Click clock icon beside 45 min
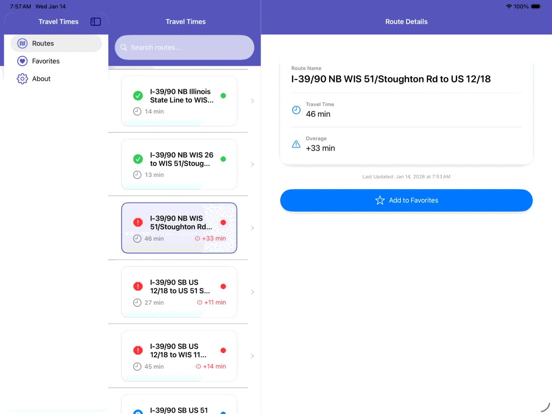Image resolution: width=552 pixels, height=414 pixels. (x=137, y=367)
